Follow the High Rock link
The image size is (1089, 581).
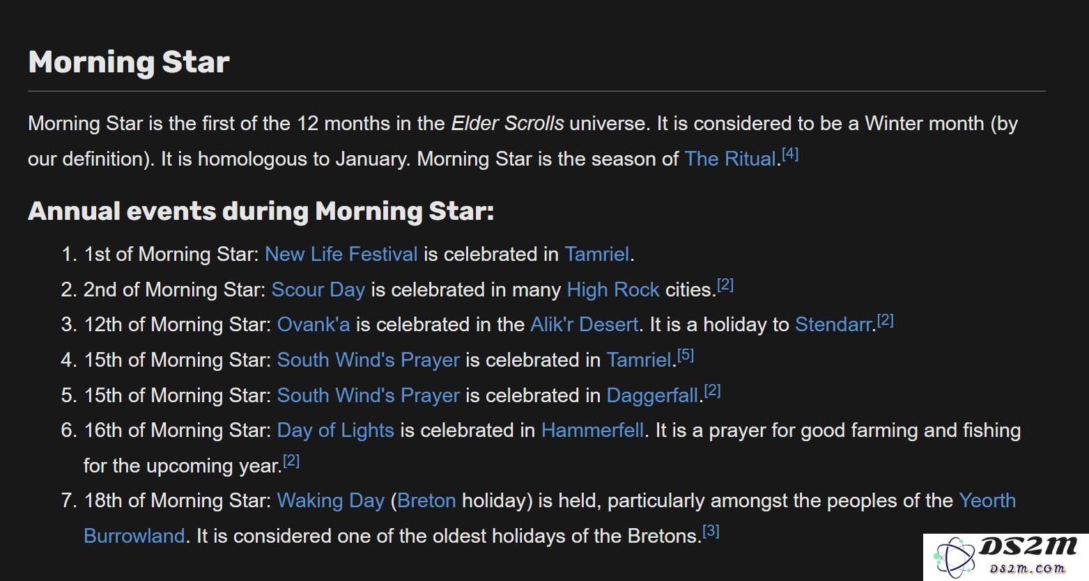pyautogui.click(x=613, y=289)
